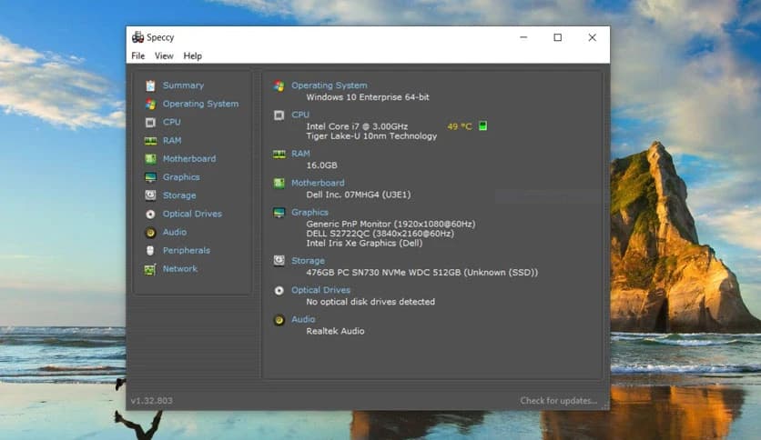The width and height of the screenshot is (761, 440).
Task: Click the Operating System Windows flag sidebar icon
Action: [150, 105]
